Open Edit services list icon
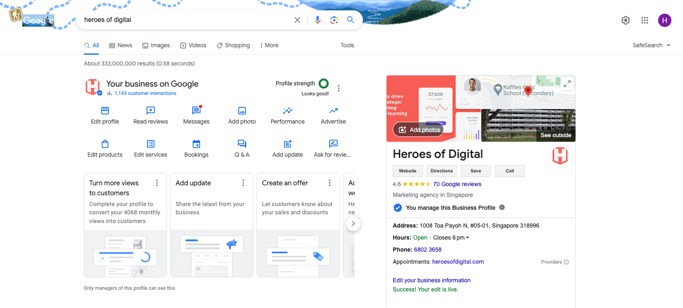Screen dimensions: 683x308 151,144
